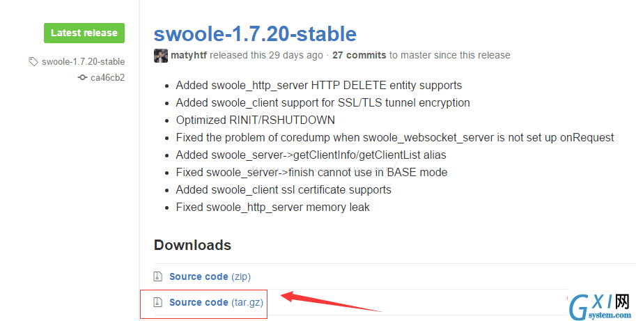The image size is (636, 321).
Task: Open the matyhtf user profile link
Action: pyautogui.click(x=189, y=55)
